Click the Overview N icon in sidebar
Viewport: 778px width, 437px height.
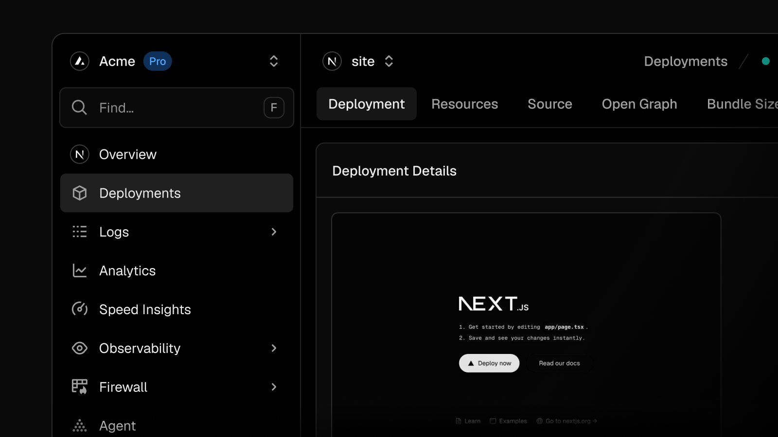pyautogui.click(x=80, y=154)
